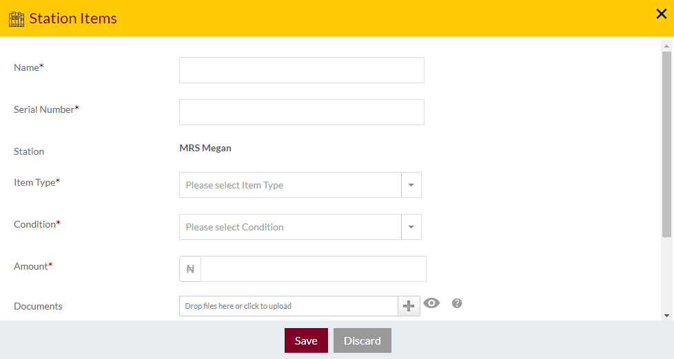Click the scrollbar down arrow
The image size is (674, 359).
click(666, 316)
